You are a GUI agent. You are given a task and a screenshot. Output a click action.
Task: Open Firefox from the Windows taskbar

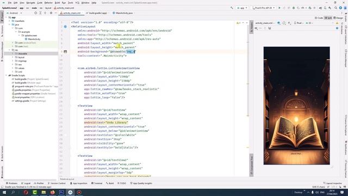(52, 192)
